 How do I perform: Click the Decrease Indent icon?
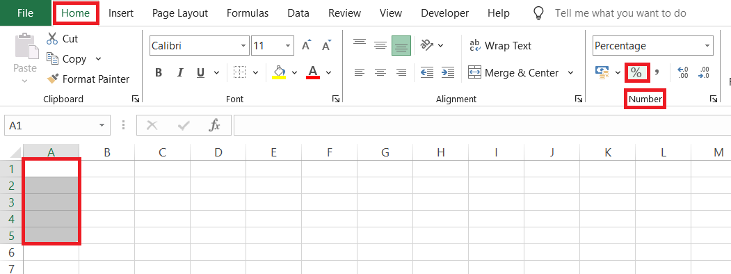(x=426, y=72)
